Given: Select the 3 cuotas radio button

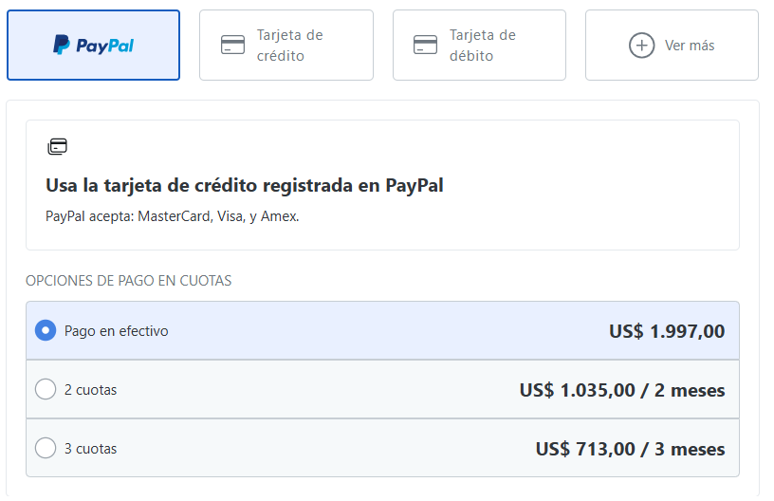Looking at the screenshot, I should (46, 448).
